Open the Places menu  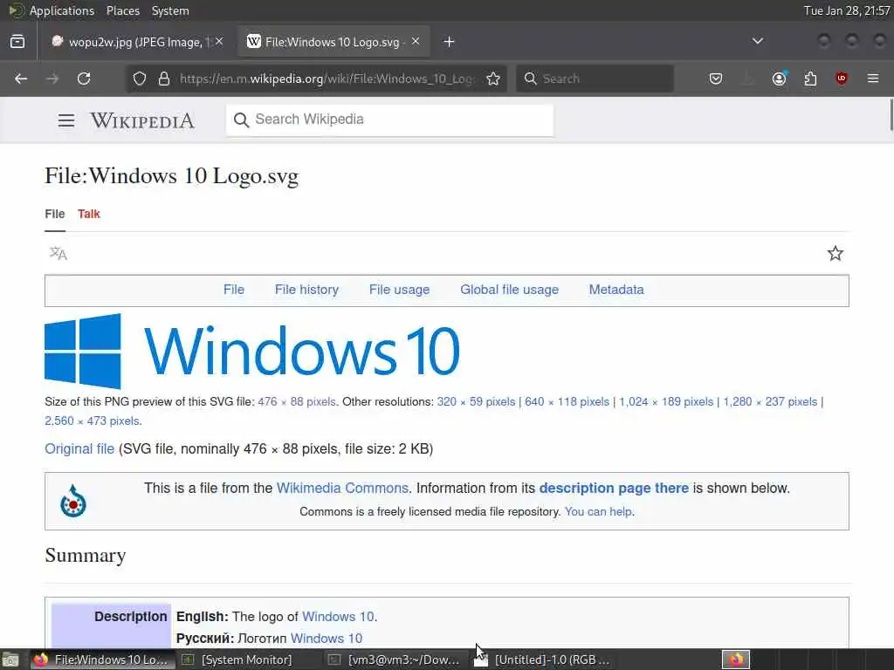[x=123, y=10]
